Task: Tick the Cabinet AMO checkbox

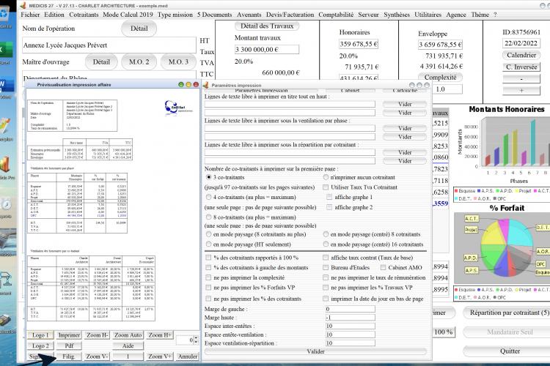Action: [383, 268]
